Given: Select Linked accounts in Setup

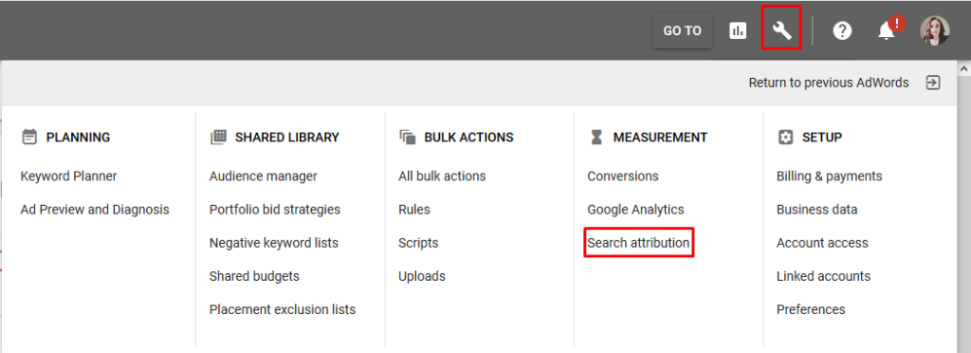Looking at the screenshot, I should [824, 276].
